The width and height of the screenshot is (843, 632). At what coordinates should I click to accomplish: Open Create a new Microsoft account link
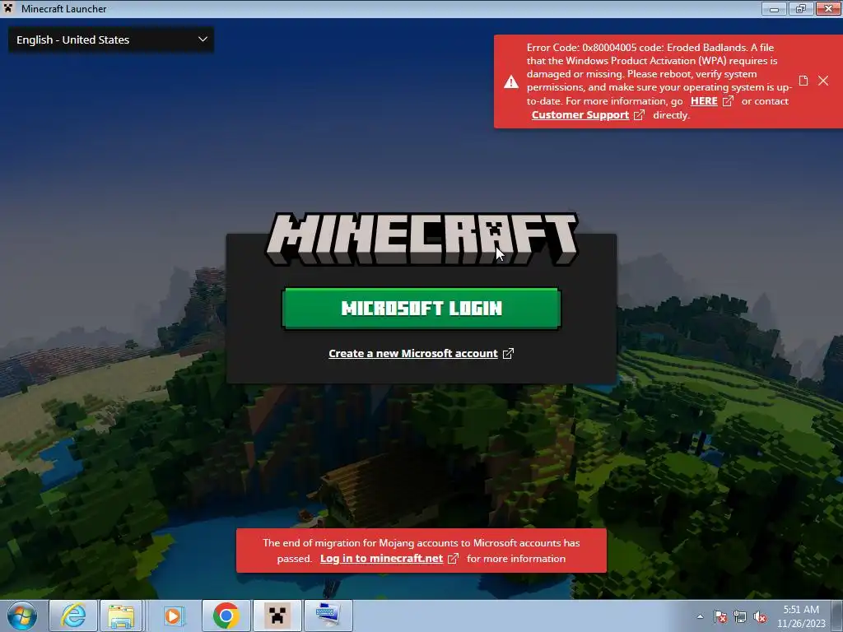413,354
